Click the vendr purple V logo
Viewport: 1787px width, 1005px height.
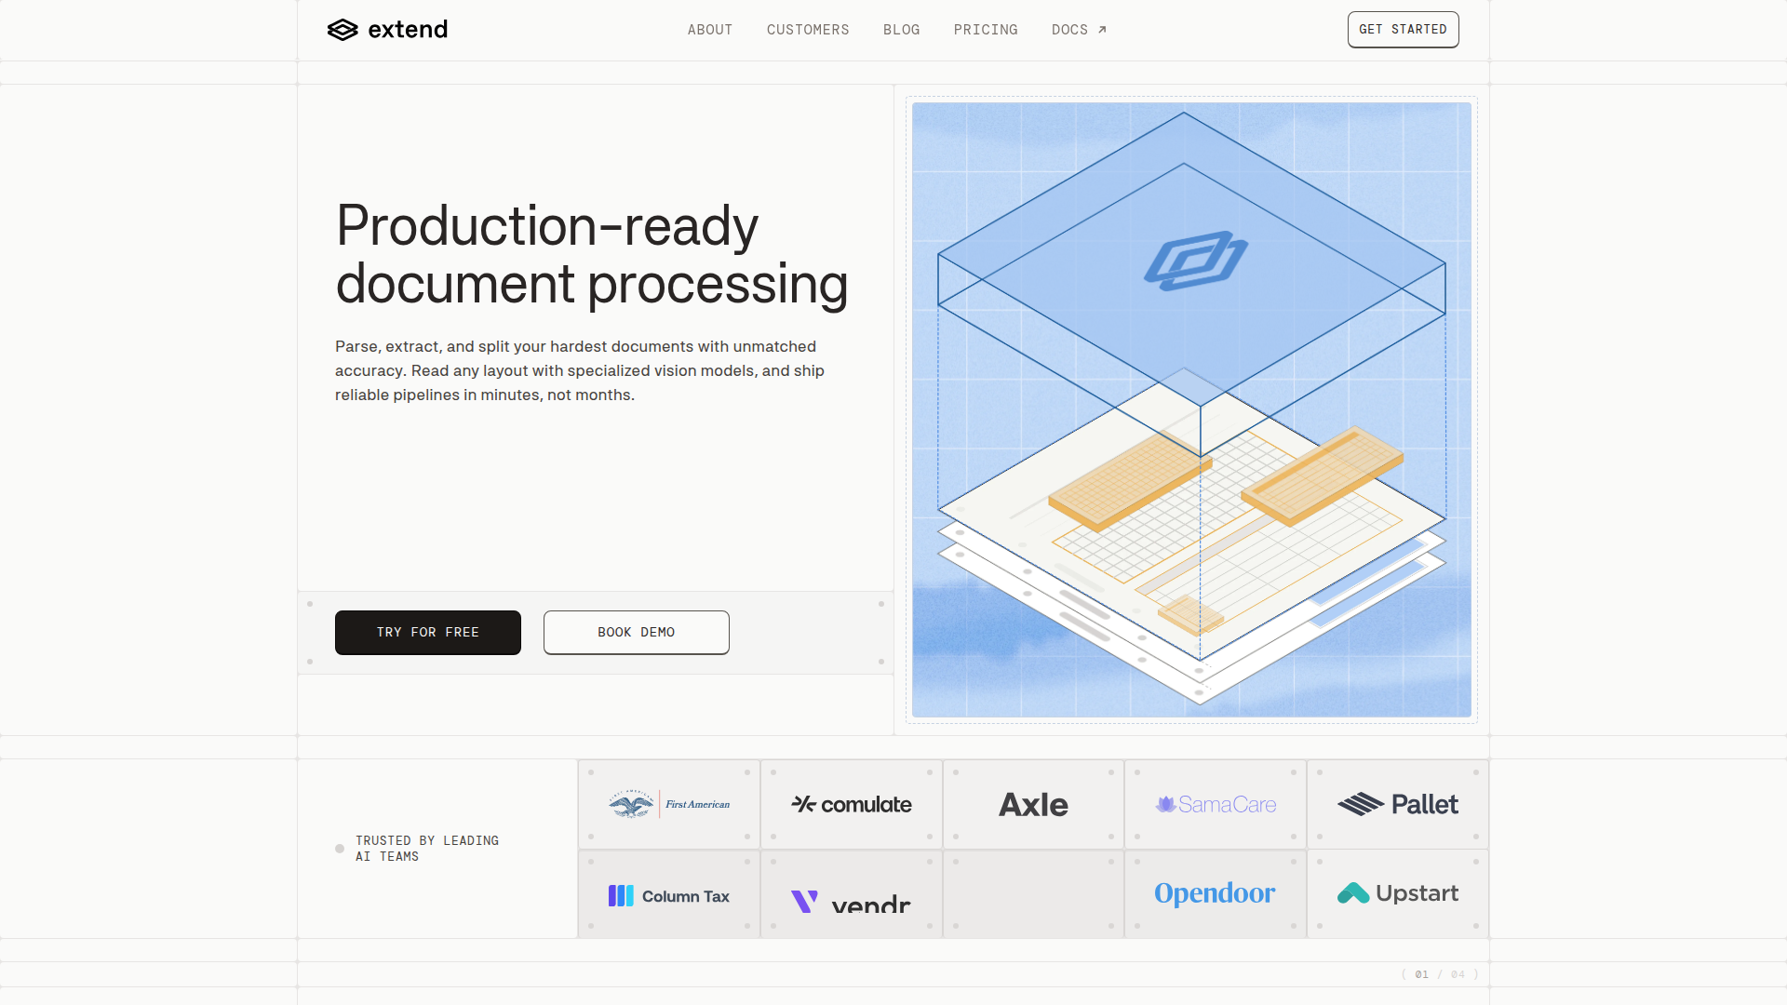[x=804, y=901]
